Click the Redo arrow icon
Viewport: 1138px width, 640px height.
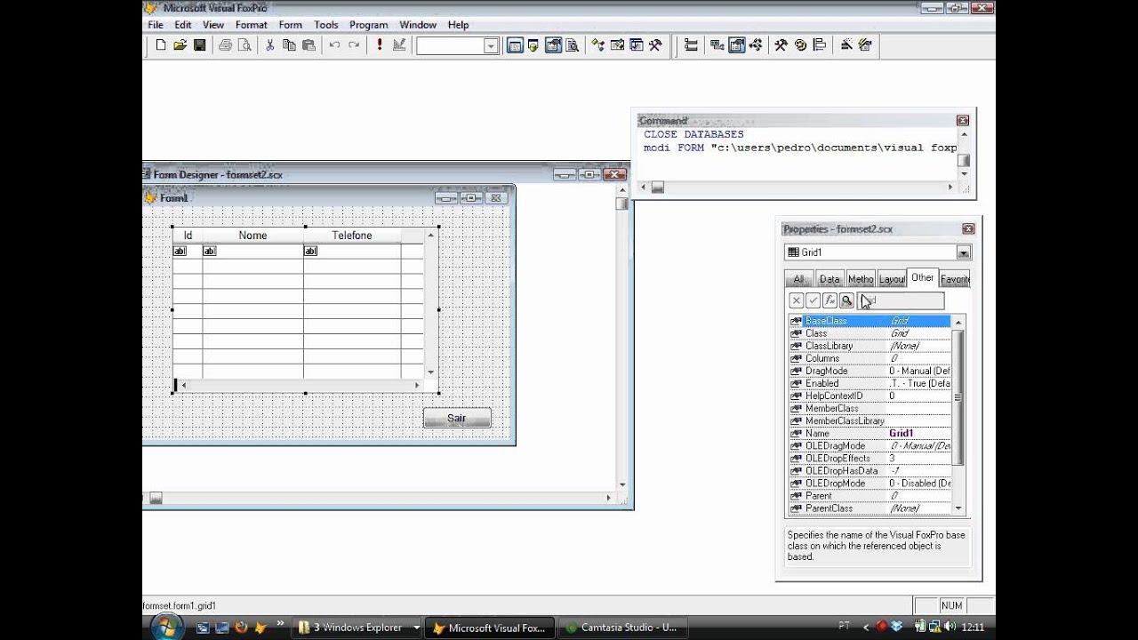[354, 45]
